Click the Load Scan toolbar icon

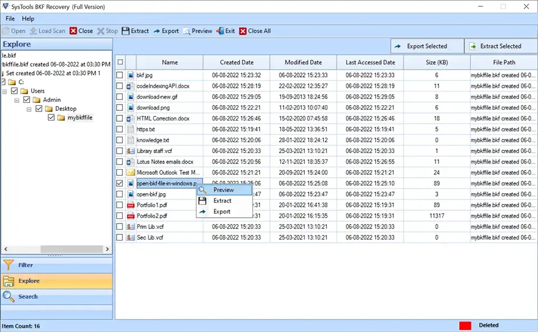click(x=33, y=31)
